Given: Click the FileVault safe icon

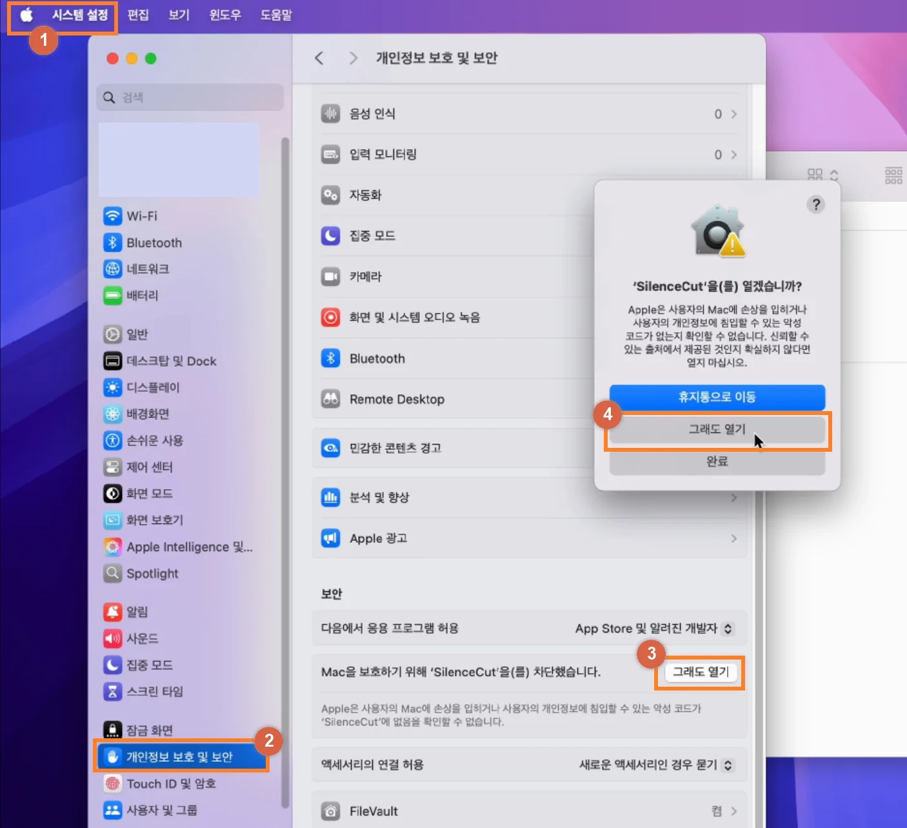Looking at the screenshot, I should pyautogui.click(x=331, y=811).
